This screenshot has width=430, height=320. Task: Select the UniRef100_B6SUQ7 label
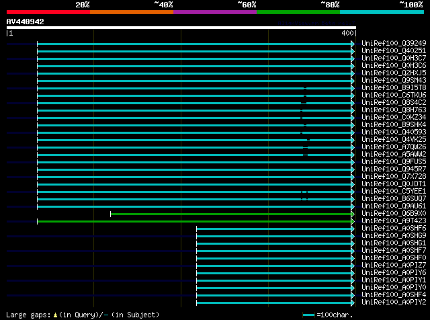(394, 199)
